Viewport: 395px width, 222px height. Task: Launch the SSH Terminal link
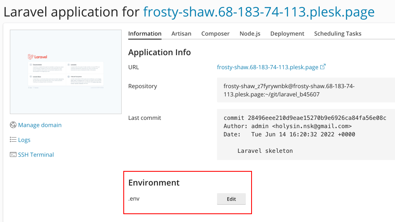pyautogui.click(x=36, y=155)
